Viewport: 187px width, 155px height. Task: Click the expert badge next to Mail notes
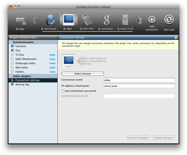click(x=52, y=68)
